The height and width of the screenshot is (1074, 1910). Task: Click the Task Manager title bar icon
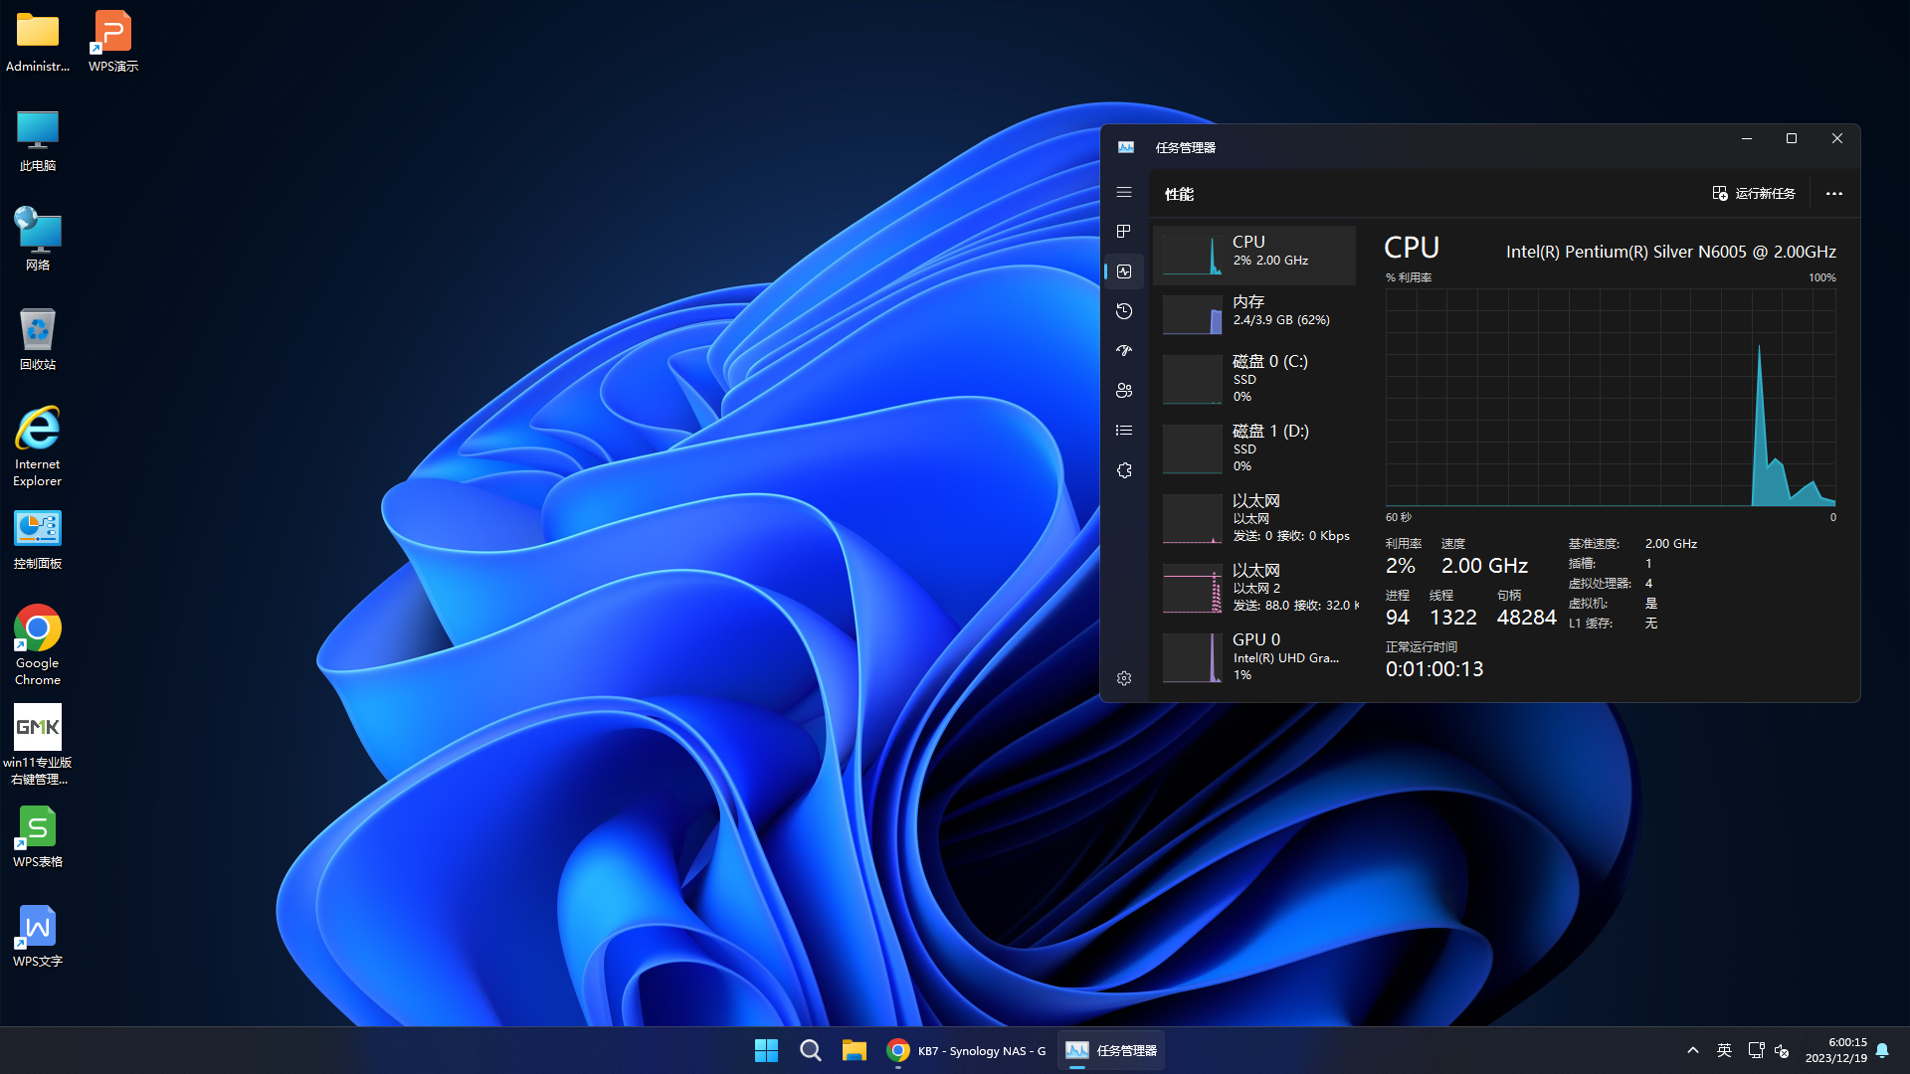click(x=1126, y=147)
